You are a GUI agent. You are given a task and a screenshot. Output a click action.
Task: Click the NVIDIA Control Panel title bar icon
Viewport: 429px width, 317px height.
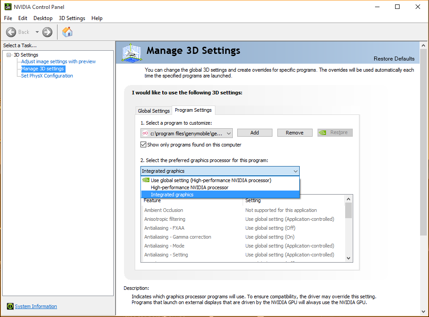8,7
